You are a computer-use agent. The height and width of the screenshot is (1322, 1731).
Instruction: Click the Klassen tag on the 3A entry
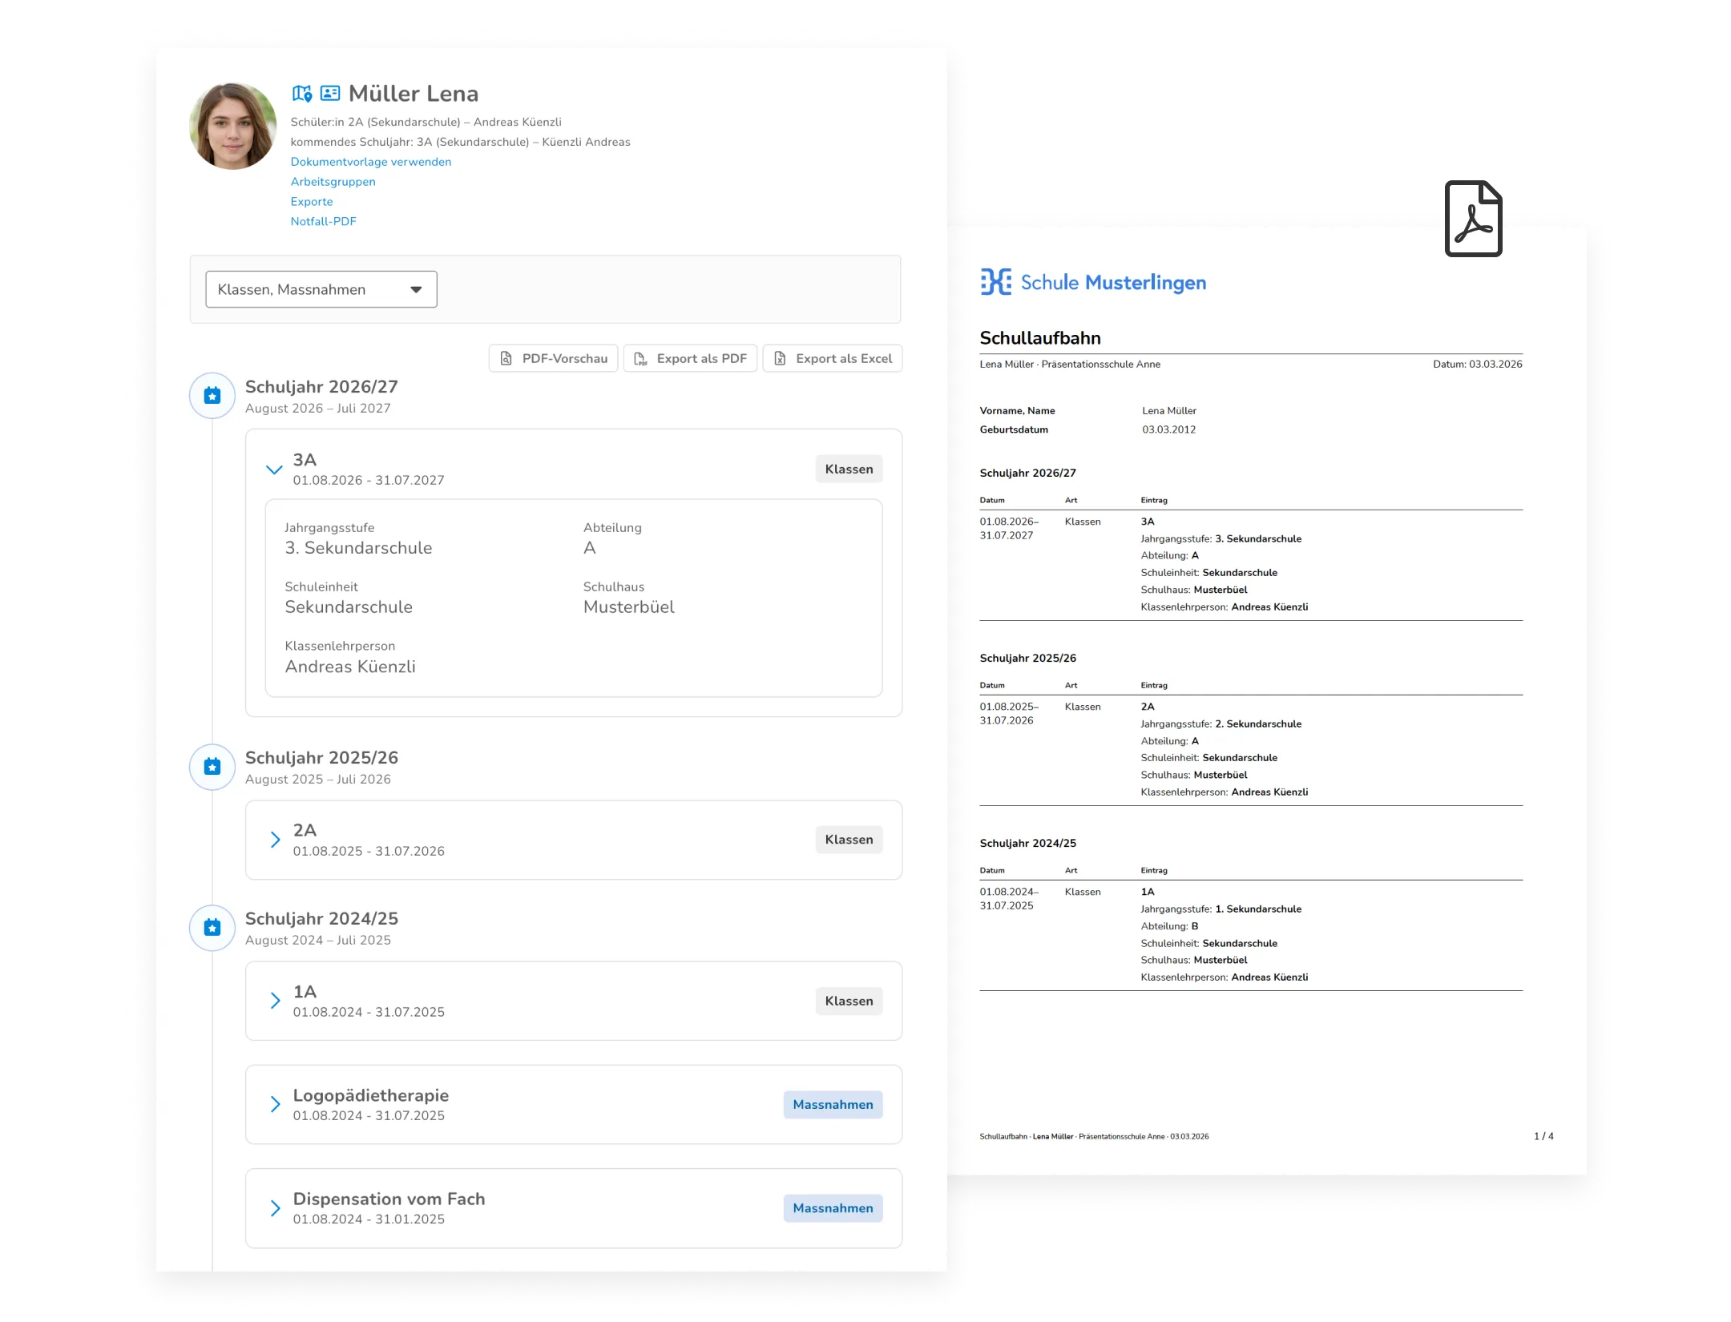point(849,470)
